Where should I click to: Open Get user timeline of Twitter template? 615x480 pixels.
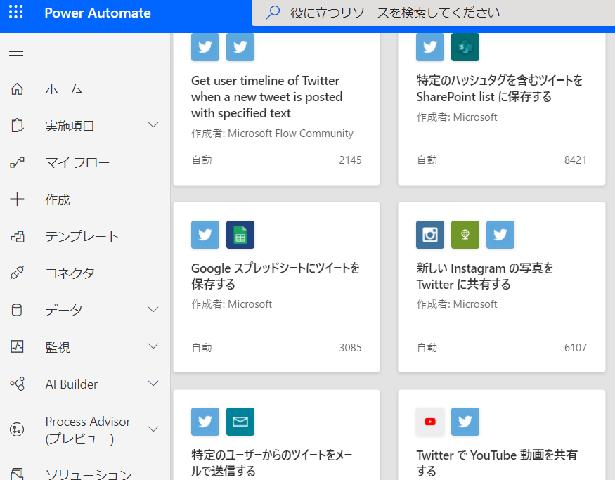266,97
